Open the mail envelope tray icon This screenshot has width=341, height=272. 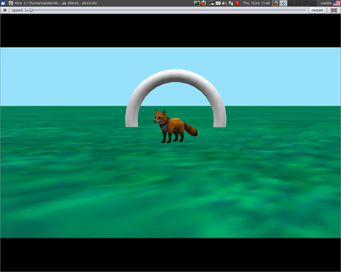(218, 3)
